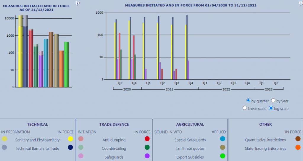This screenshot has width=303, height=161.
Task: Select the by year radio option
Action: [273, 101]
